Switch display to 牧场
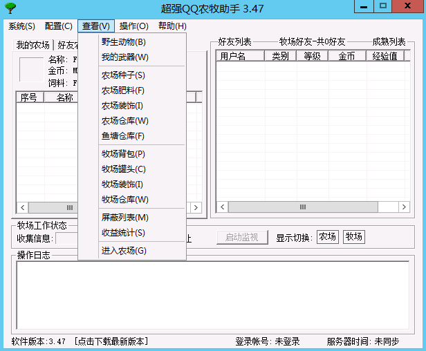 tap(354, 237)
